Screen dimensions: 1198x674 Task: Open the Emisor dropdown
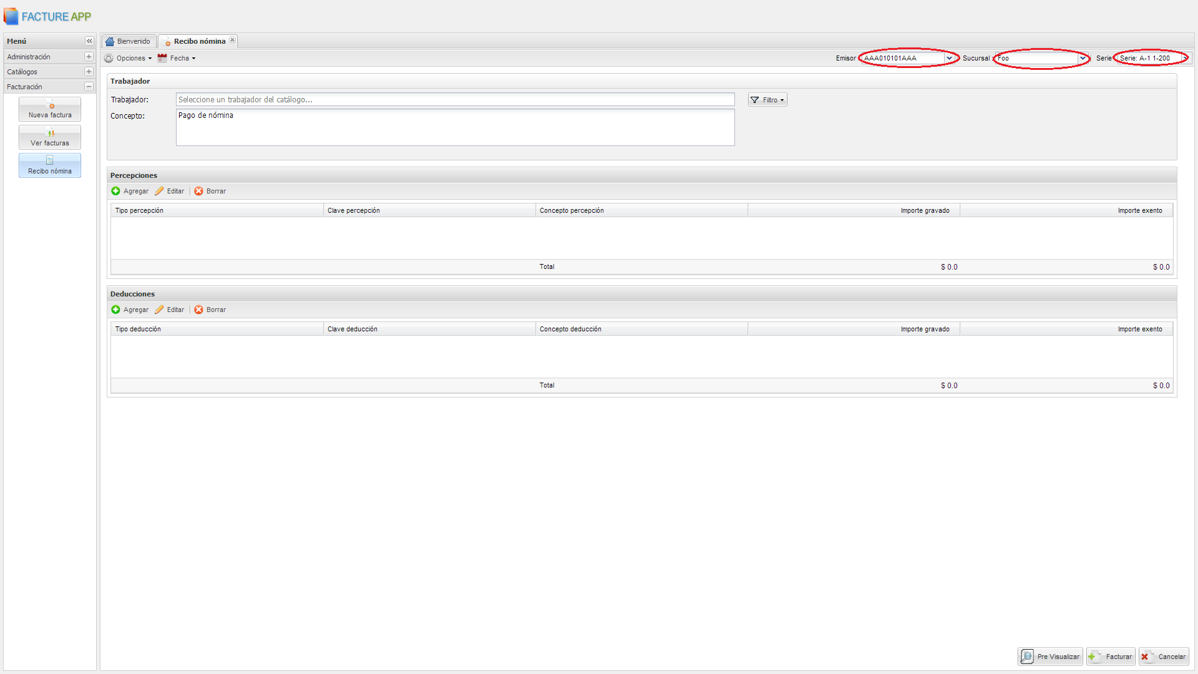[x=949, y=58]
